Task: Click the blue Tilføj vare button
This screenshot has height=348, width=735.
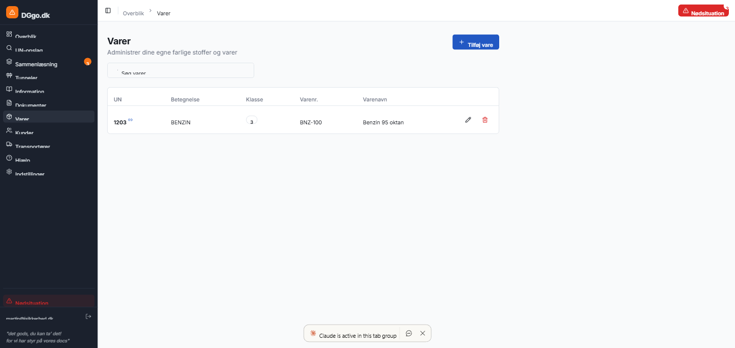Action: [476, 42]
